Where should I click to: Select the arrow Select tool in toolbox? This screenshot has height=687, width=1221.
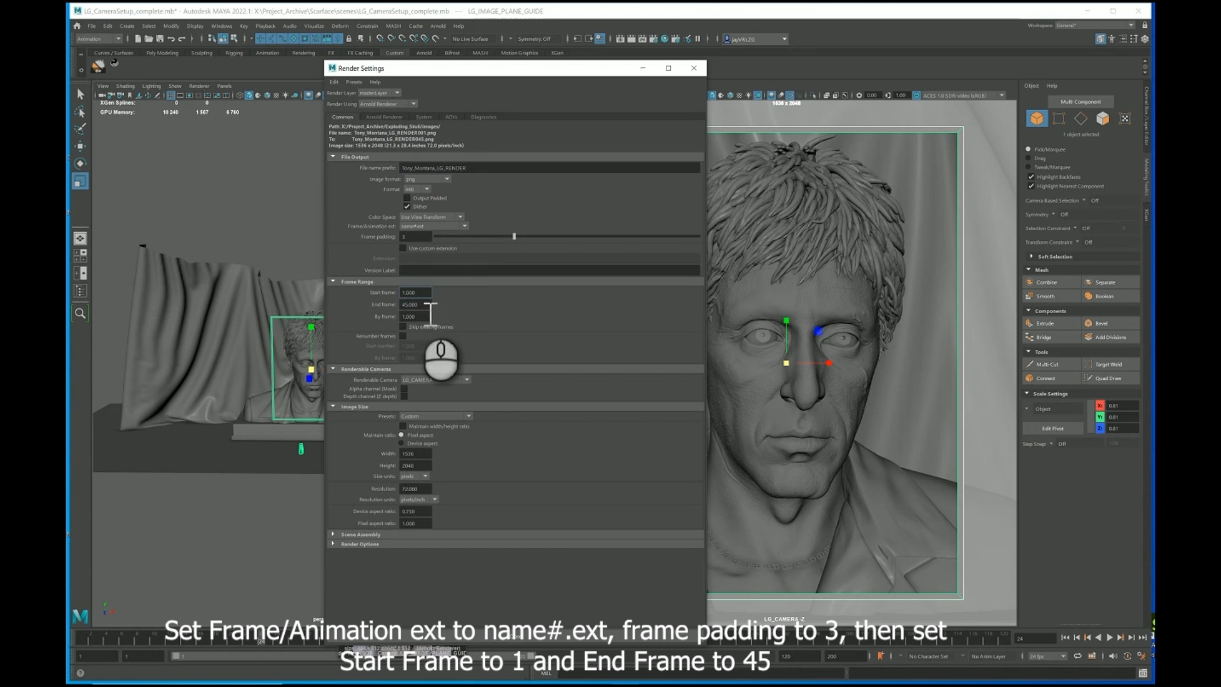coord(80,94)
